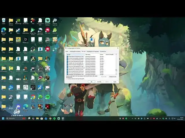185x138 pixels.
Task: Open Spotify from the taskbar
Action: pos(54,118)
